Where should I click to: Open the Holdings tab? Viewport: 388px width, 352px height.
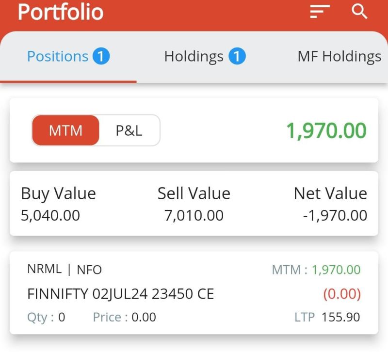194,57
